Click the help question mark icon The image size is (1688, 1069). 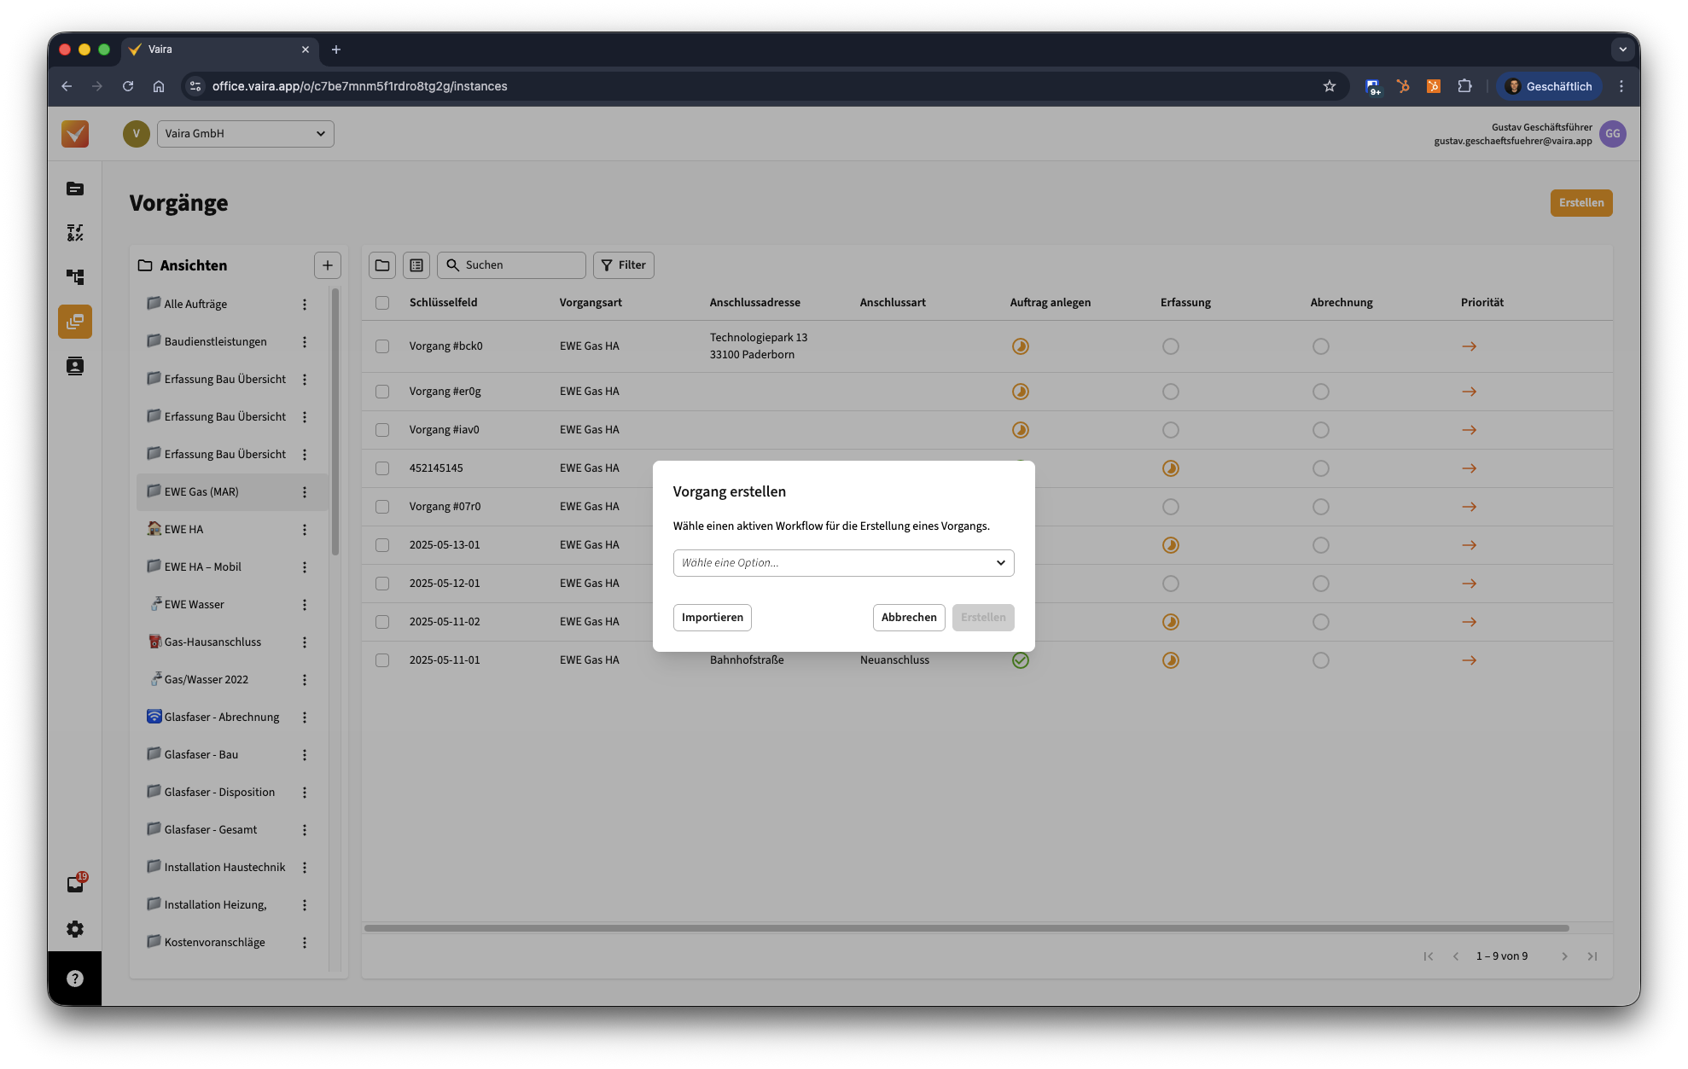pos(75,979)
